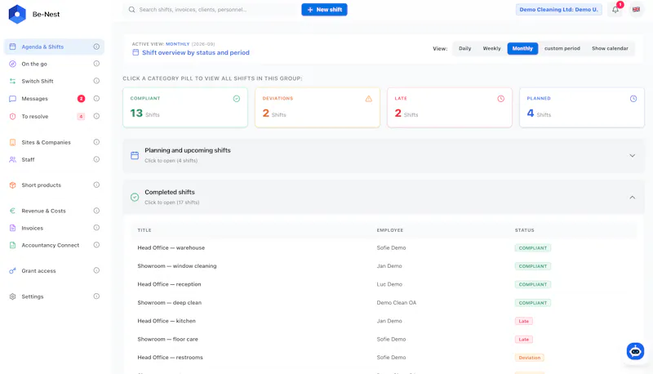Select the Showroom — floor care row
The height and width of the screenshot is (374, 653).
[x=384, y=340]
